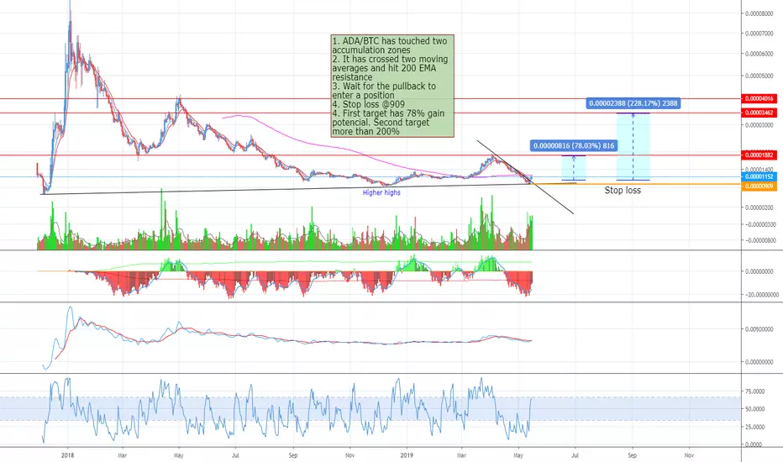
Task: Click the 0.0000 oscillator axis label
Action: coord(754,444)
